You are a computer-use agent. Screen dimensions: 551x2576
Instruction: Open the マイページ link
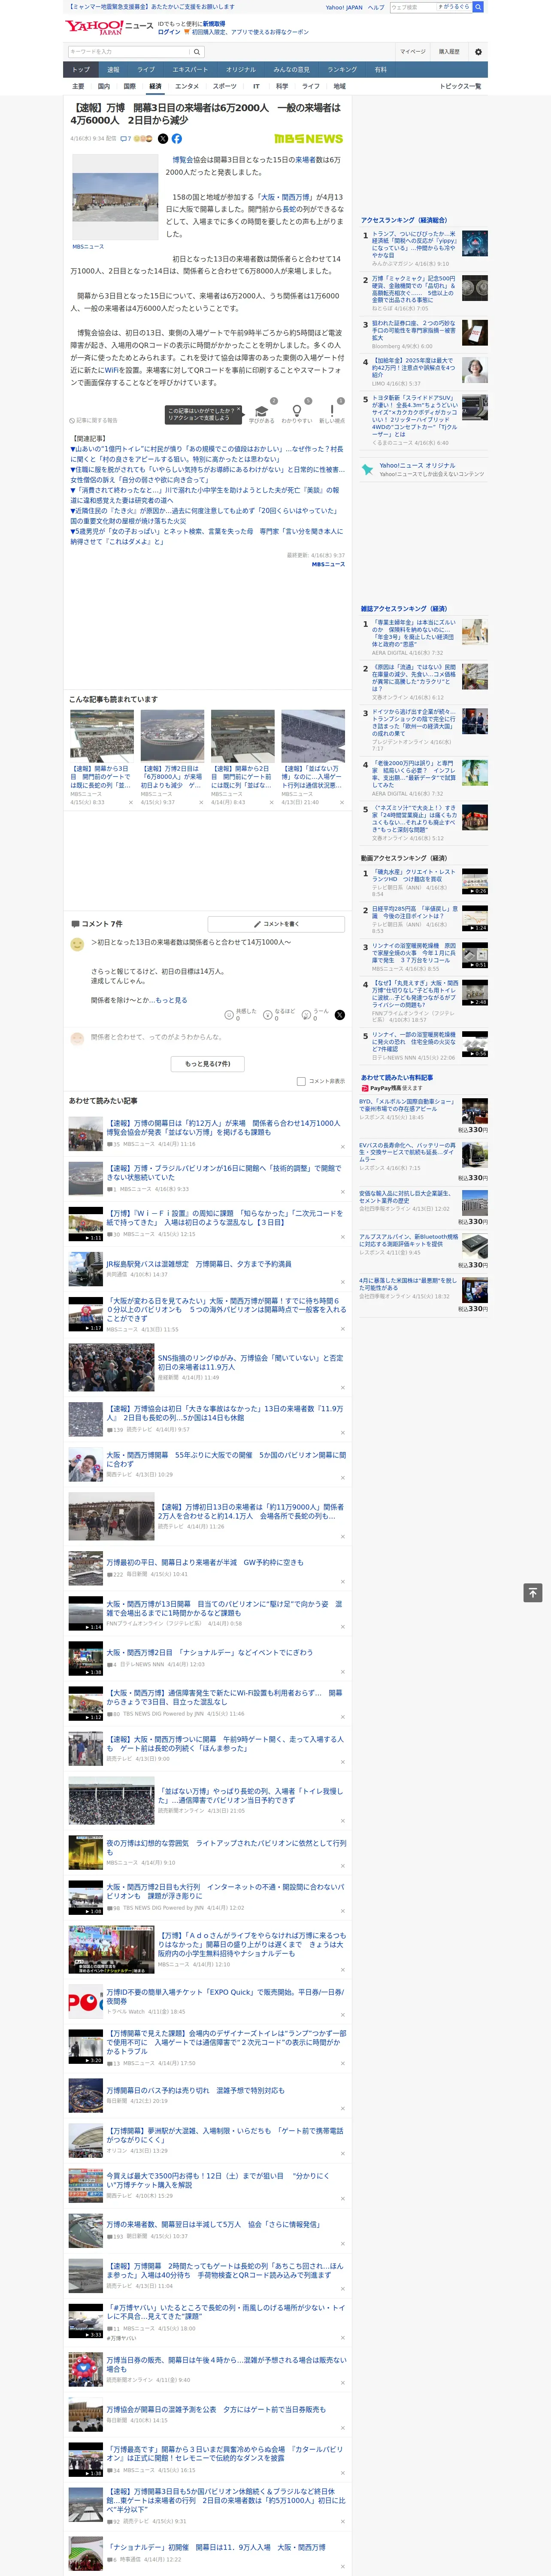coord(413,52)
